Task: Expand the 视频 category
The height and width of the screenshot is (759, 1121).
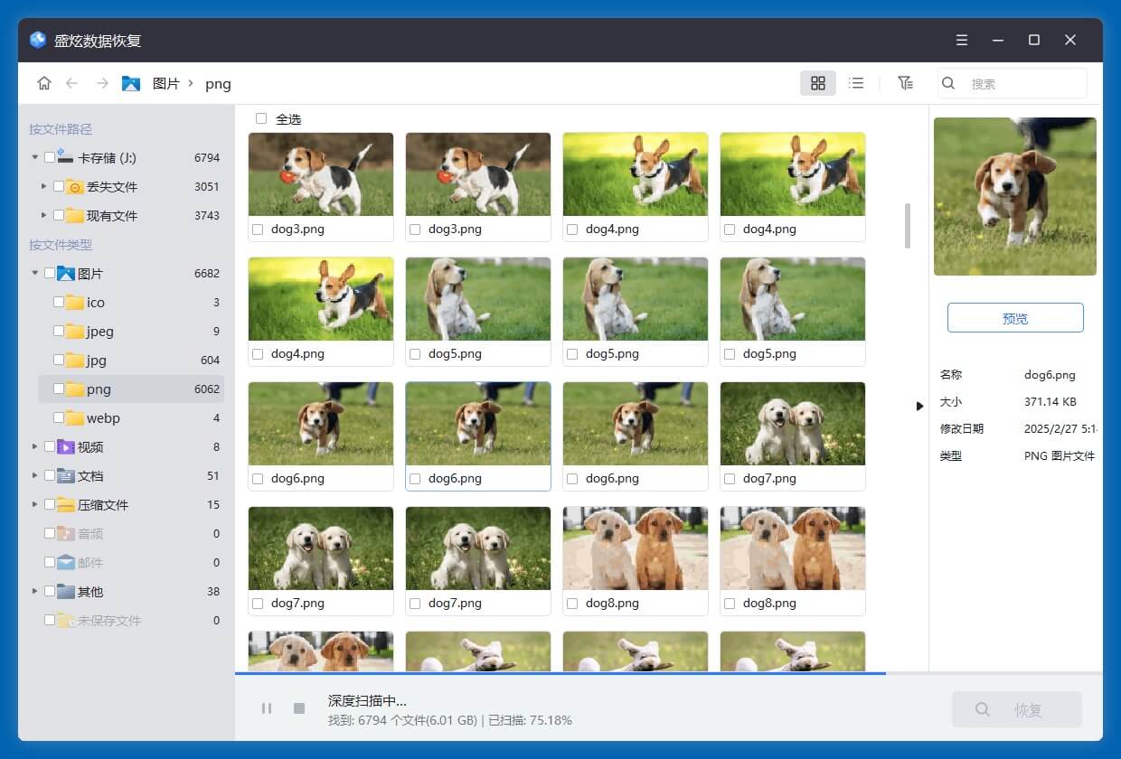Action: point(34,446)
